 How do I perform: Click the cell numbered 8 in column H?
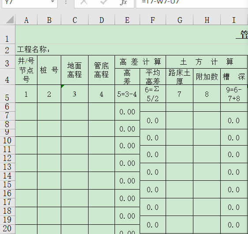[207, 94]
